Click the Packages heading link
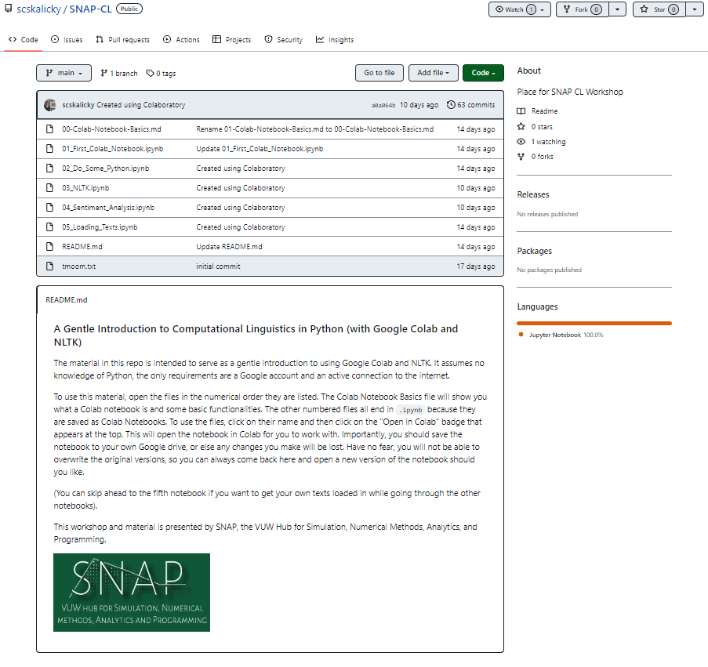Image resolution: width=708 pixels, height=667 pixels. click(535, 251)
